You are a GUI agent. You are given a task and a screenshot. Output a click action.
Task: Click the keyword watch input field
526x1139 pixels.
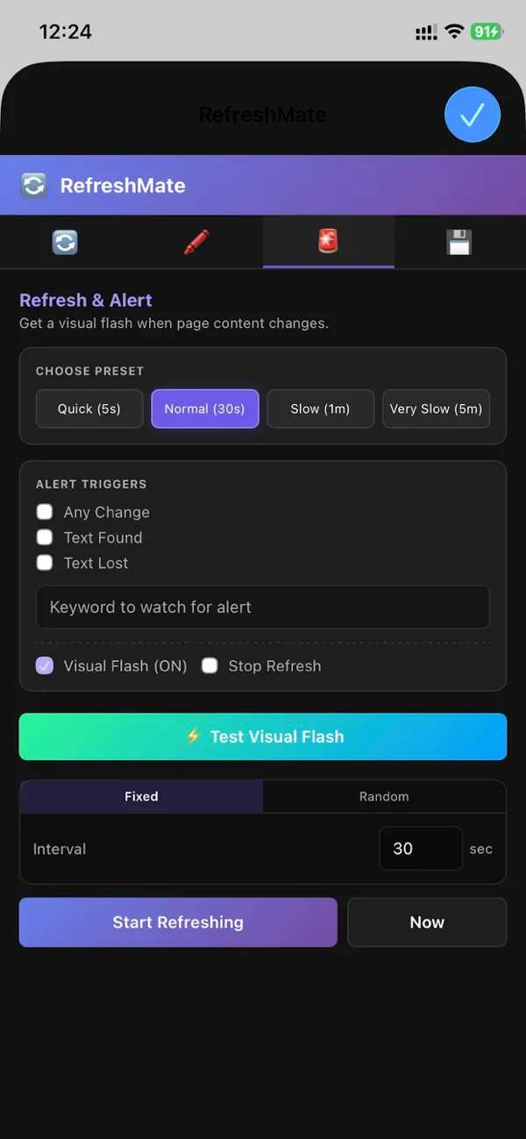pos(263,607)
